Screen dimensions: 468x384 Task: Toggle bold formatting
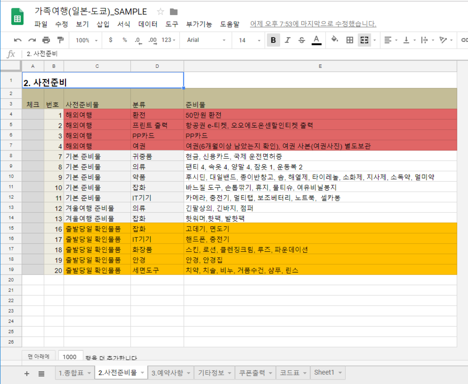[x=273, y=40]
